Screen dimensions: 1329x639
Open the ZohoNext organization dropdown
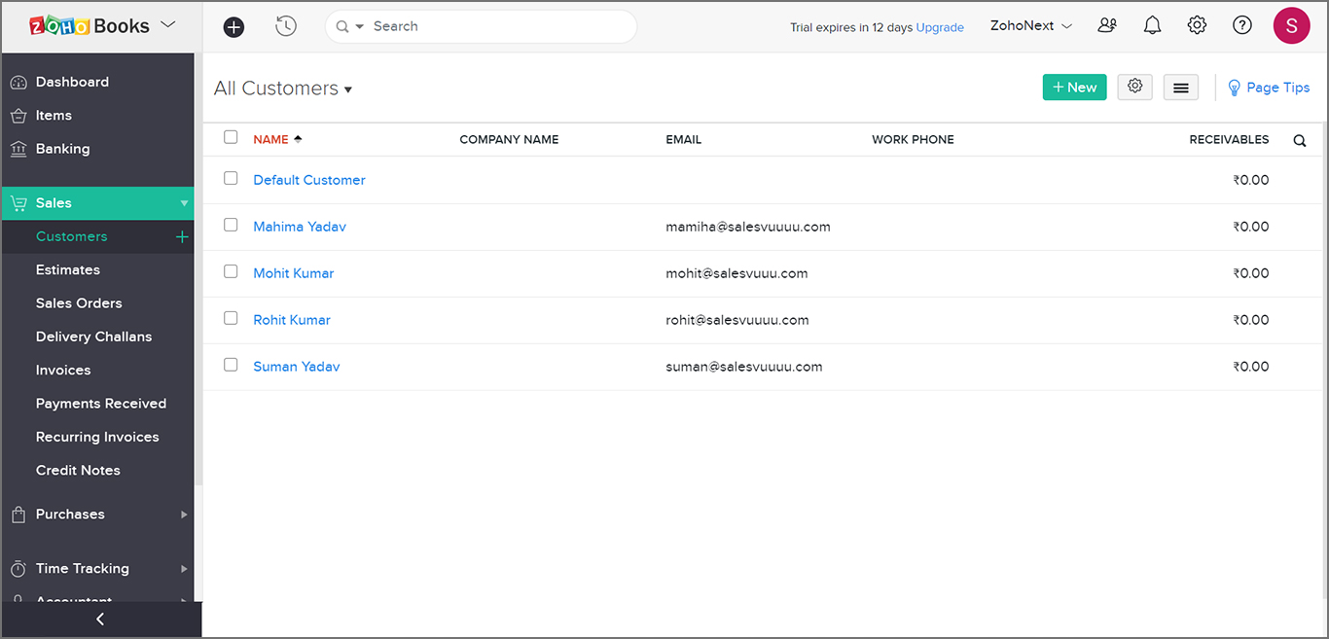pos(1030,26)
